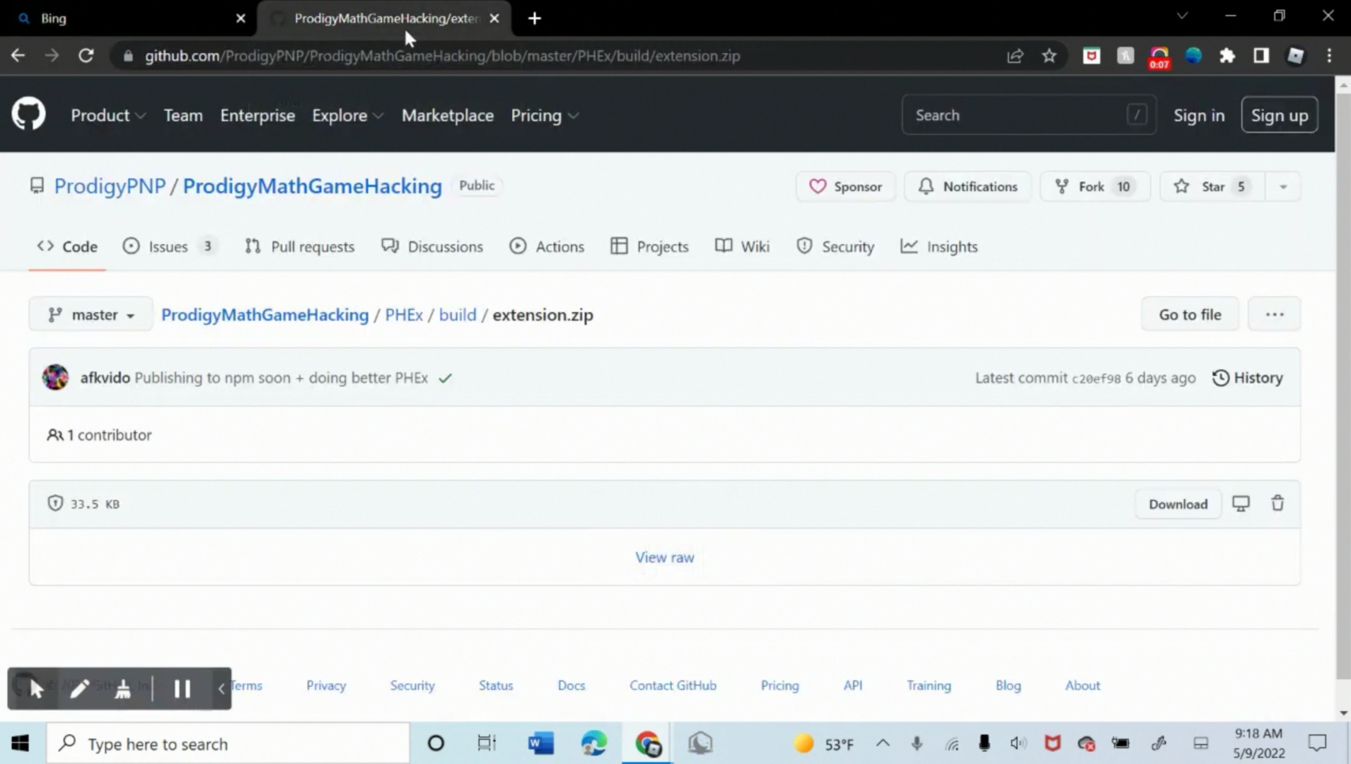Viewport: 1351px width, 764px height.
Task: Open Microsoft Word from taskbar
Action: coord(540,743)
